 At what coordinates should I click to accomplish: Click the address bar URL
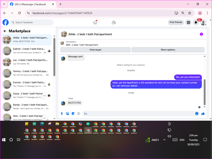pyautogui.click(x=62, y=13)
